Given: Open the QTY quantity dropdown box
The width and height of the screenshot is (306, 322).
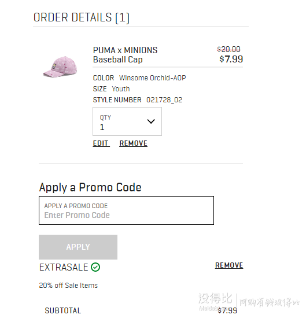Looking at the screenshot, I should click(x=127, y=121).
